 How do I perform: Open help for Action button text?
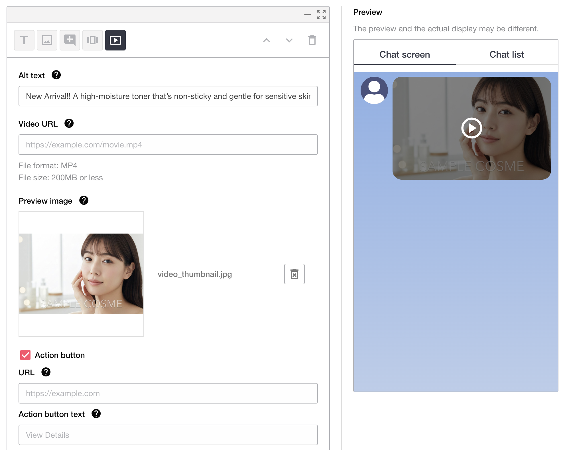[96, 414]
